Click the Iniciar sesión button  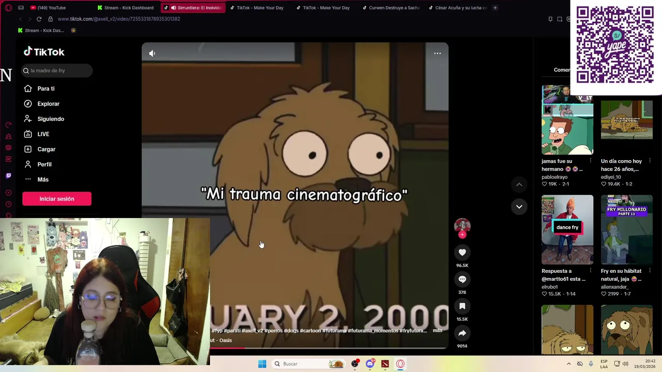point(57,199)
